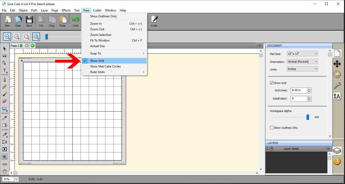This screenshot has width=345, height=184.
Task: Open the Cutter menu
Action: click(97, 10)
